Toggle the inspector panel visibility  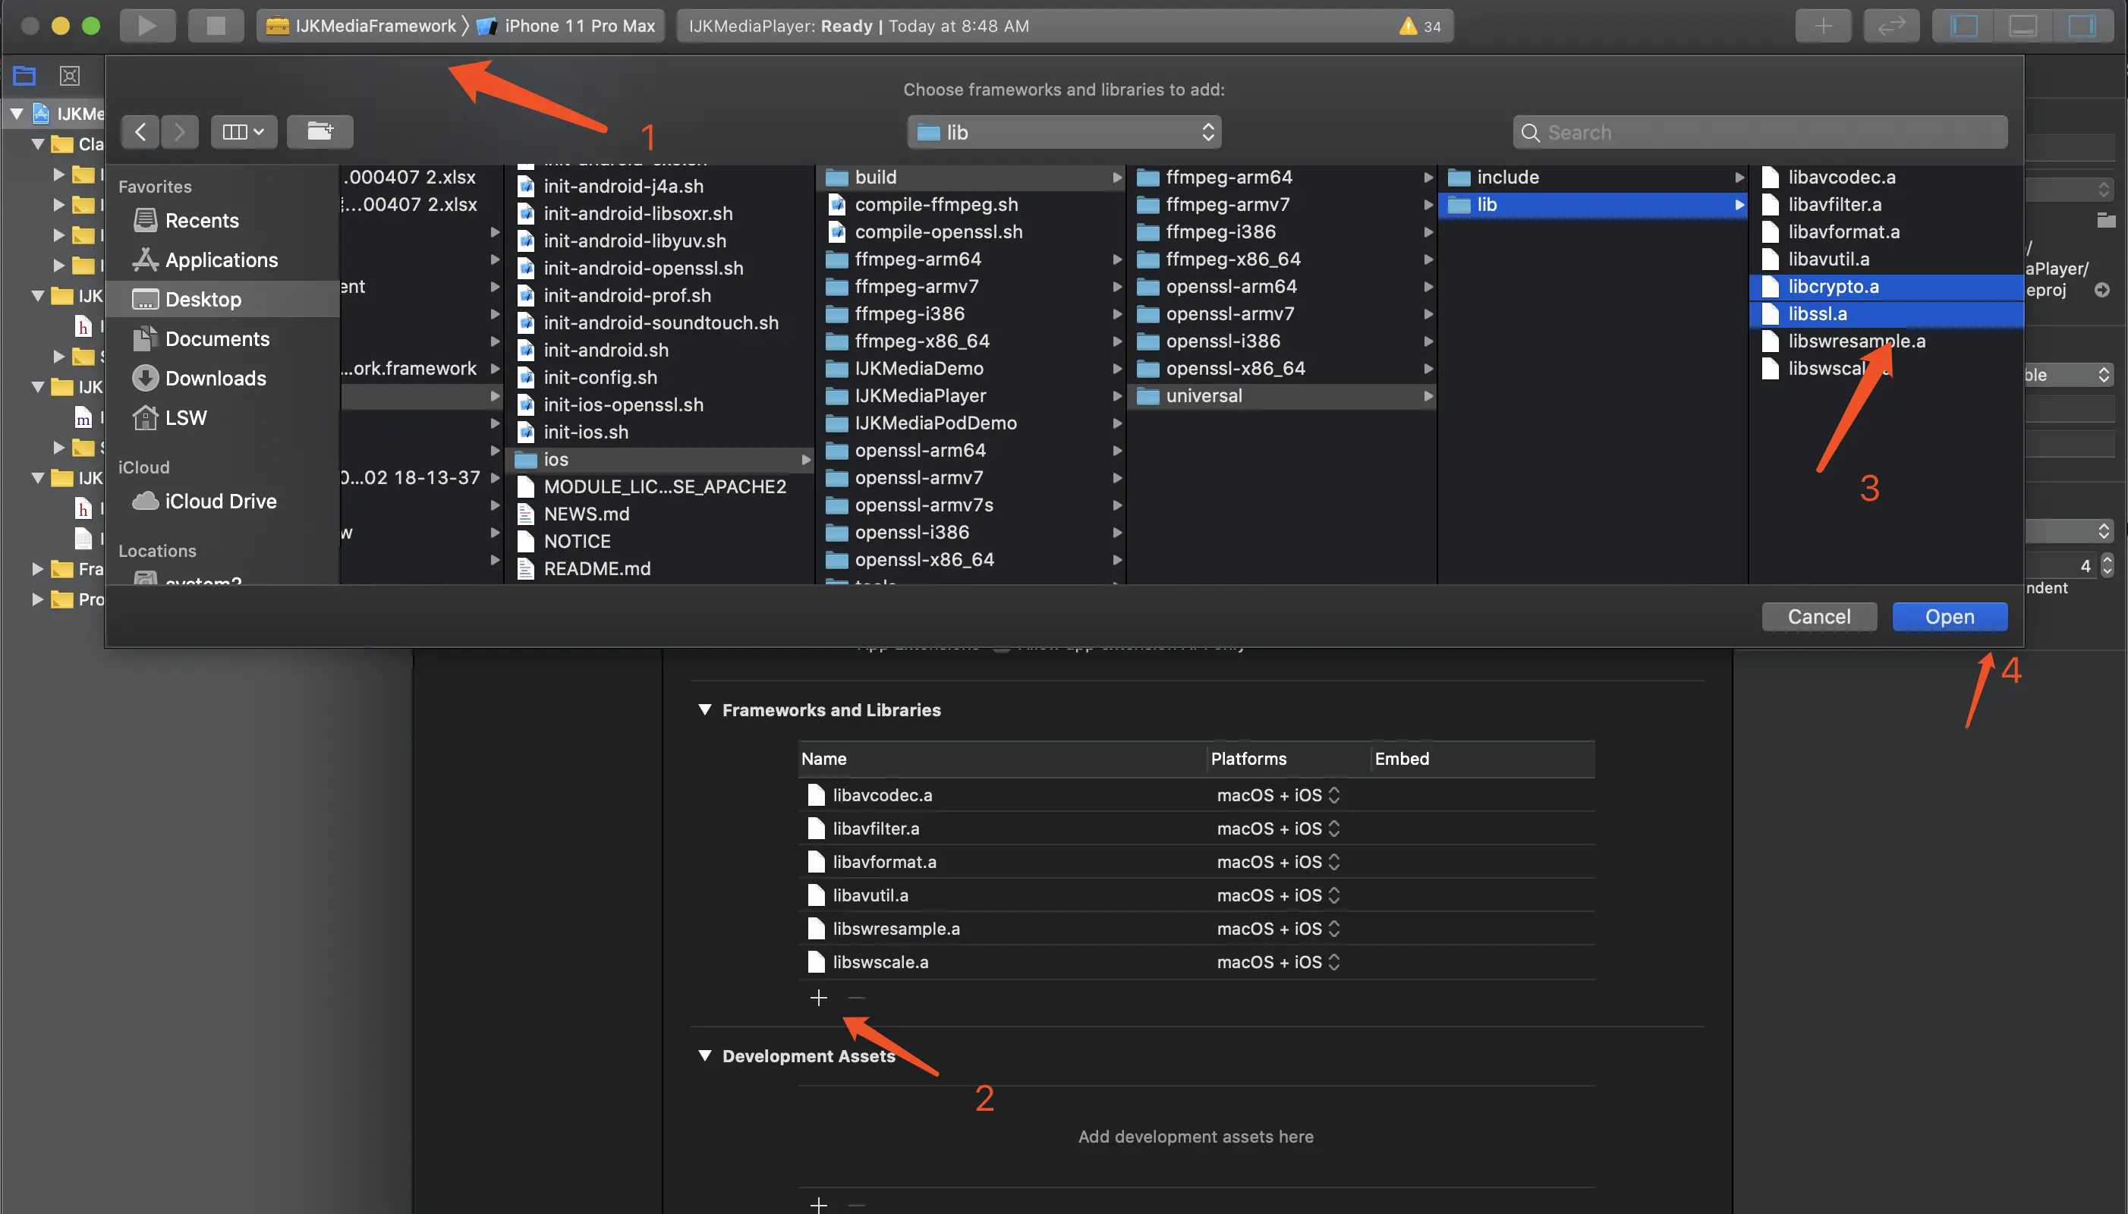(x=2081, y=25)
